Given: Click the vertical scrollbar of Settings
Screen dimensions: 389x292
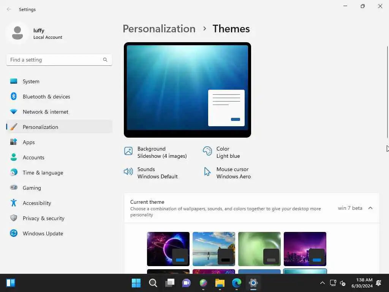Looking at the screenshot, I should click(387, 92).
